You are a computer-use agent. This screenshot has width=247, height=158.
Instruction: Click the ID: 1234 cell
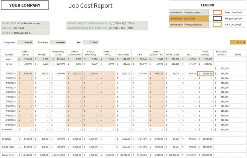click(x=238, y=42)
